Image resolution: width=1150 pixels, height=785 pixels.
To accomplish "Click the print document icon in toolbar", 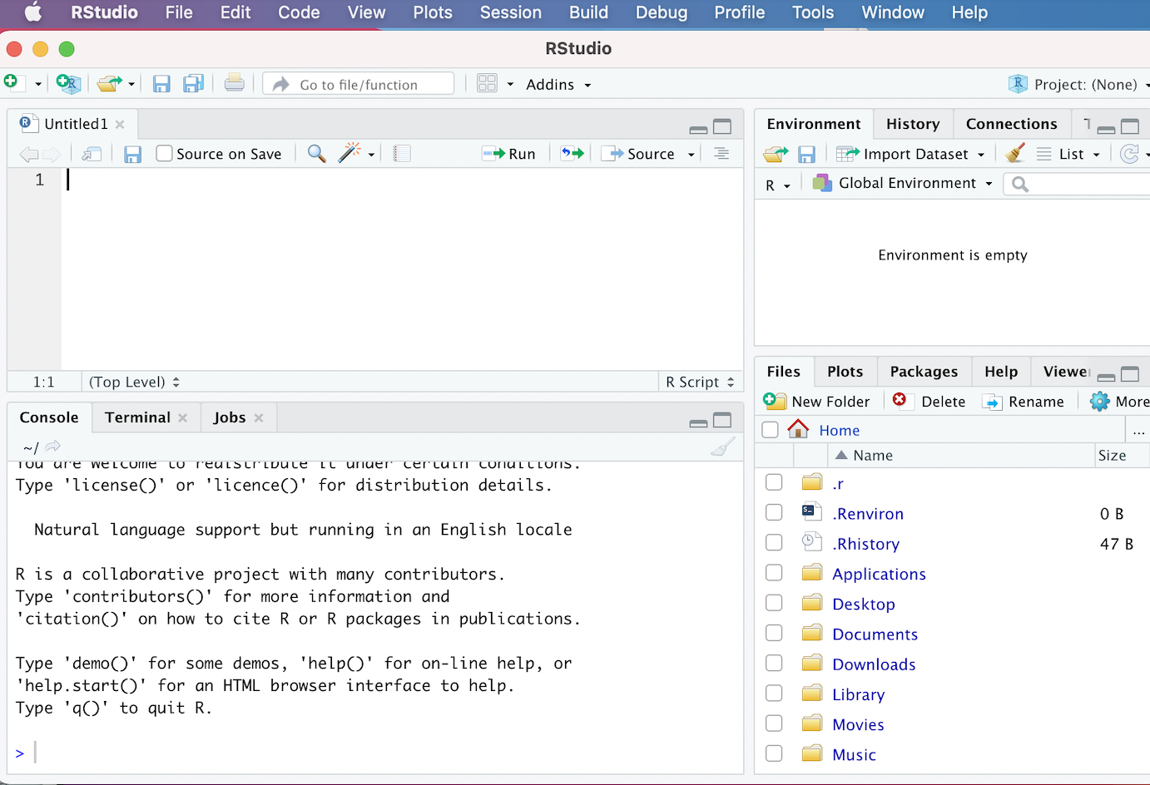I will pos(235,83).
